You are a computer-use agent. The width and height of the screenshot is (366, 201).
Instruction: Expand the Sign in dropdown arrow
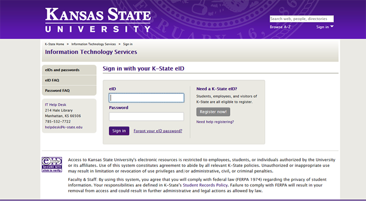(332, 27)
